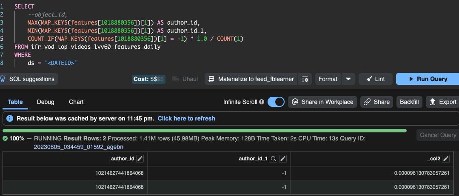459x196 pixels.
Task: Click the WHERE keyword on line 7
Action: [x=23, y=55]
